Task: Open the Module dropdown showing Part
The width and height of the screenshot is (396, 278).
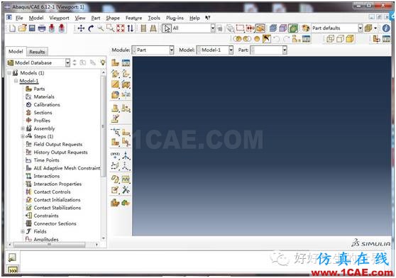Action: 153,50
